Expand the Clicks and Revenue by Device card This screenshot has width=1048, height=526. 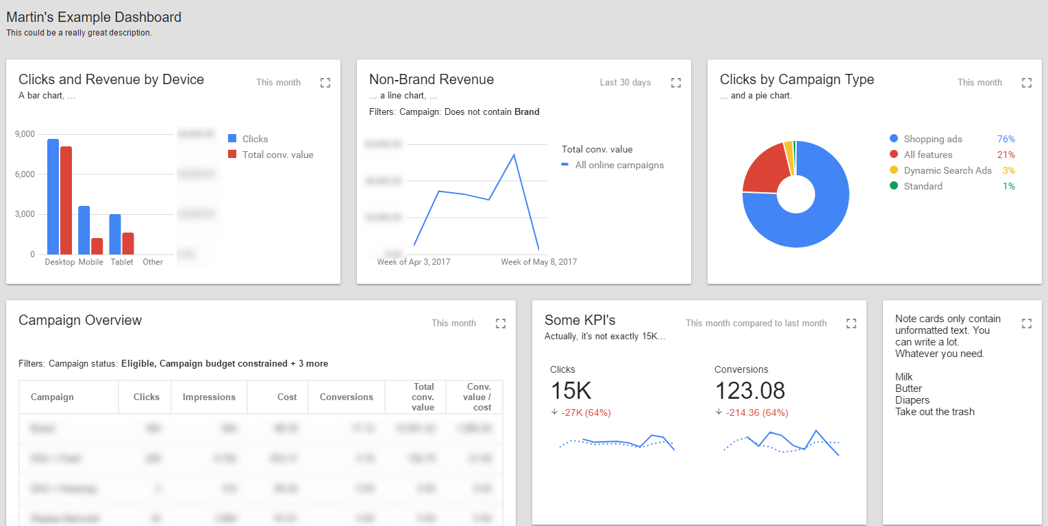(x=325, y=83)
